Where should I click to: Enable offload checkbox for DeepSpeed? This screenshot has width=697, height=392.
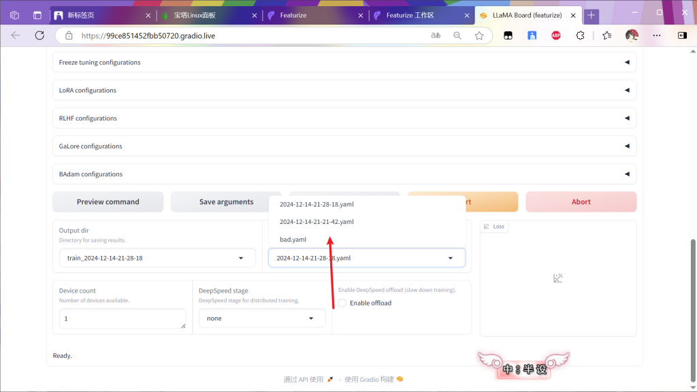[342, 303]
